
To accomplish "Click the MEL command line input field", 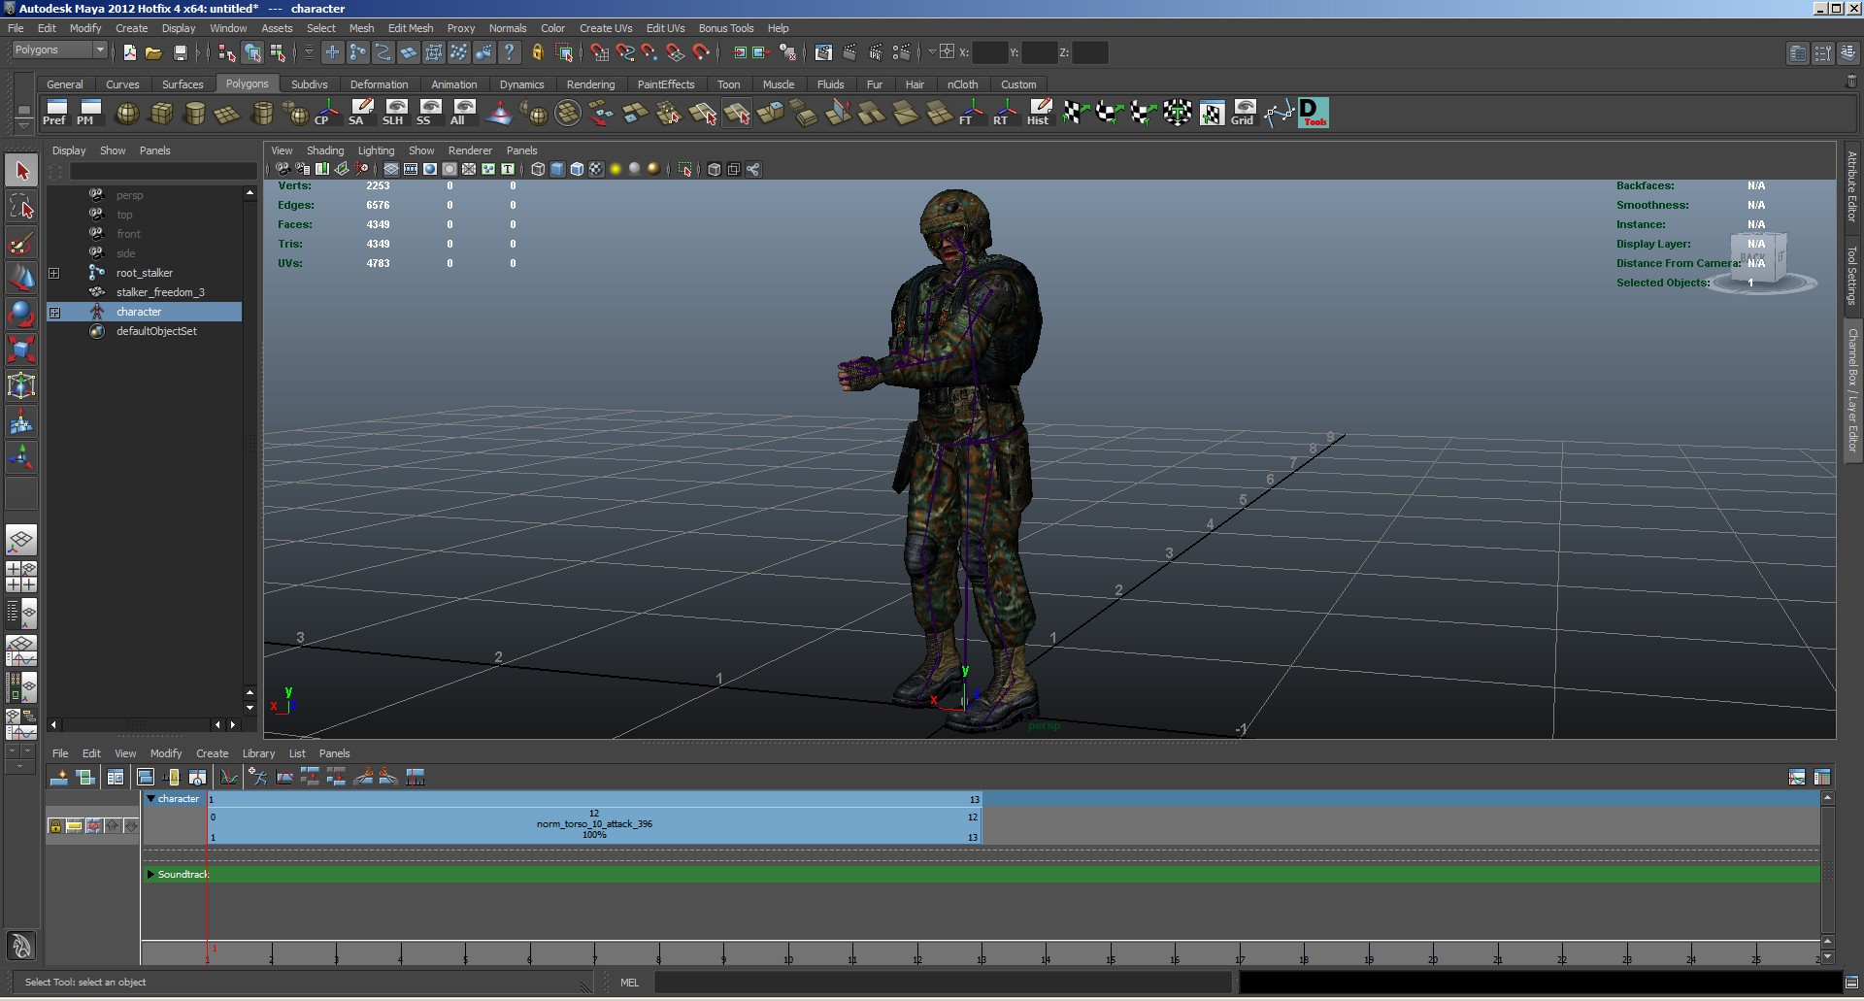I will click(942, 983).
